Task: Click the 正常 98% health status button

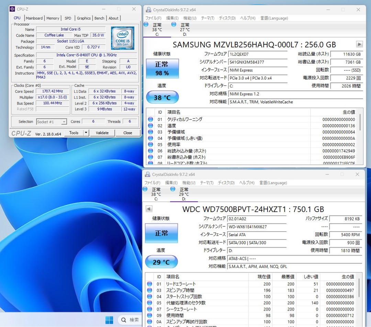Action: coord(162,69)
